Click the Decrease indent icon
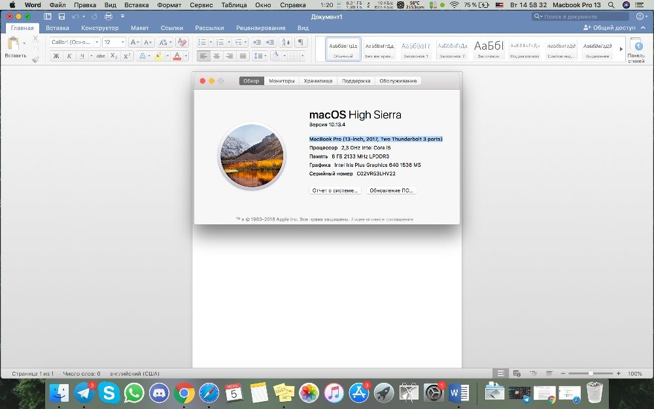Image resolution: width=654 pixels, height=409 pixels. point(257,42)
